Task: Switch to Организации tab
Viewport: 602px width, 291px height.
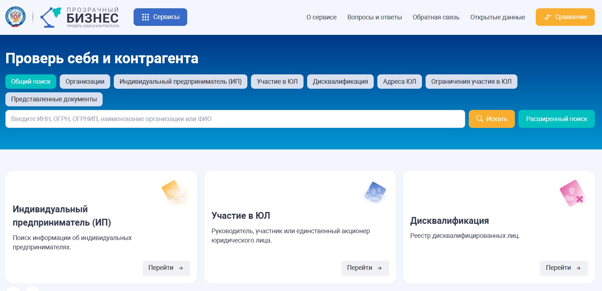Action: pyautogui.click(x=85, y=82)
